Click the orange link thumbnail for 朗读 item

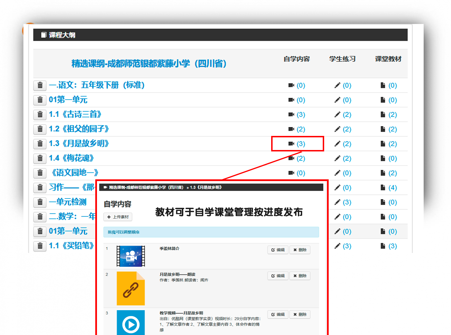(x=131, y=288)
